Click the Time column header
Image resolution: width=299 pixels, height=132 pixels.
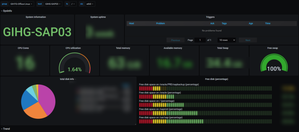pos(268,24)
